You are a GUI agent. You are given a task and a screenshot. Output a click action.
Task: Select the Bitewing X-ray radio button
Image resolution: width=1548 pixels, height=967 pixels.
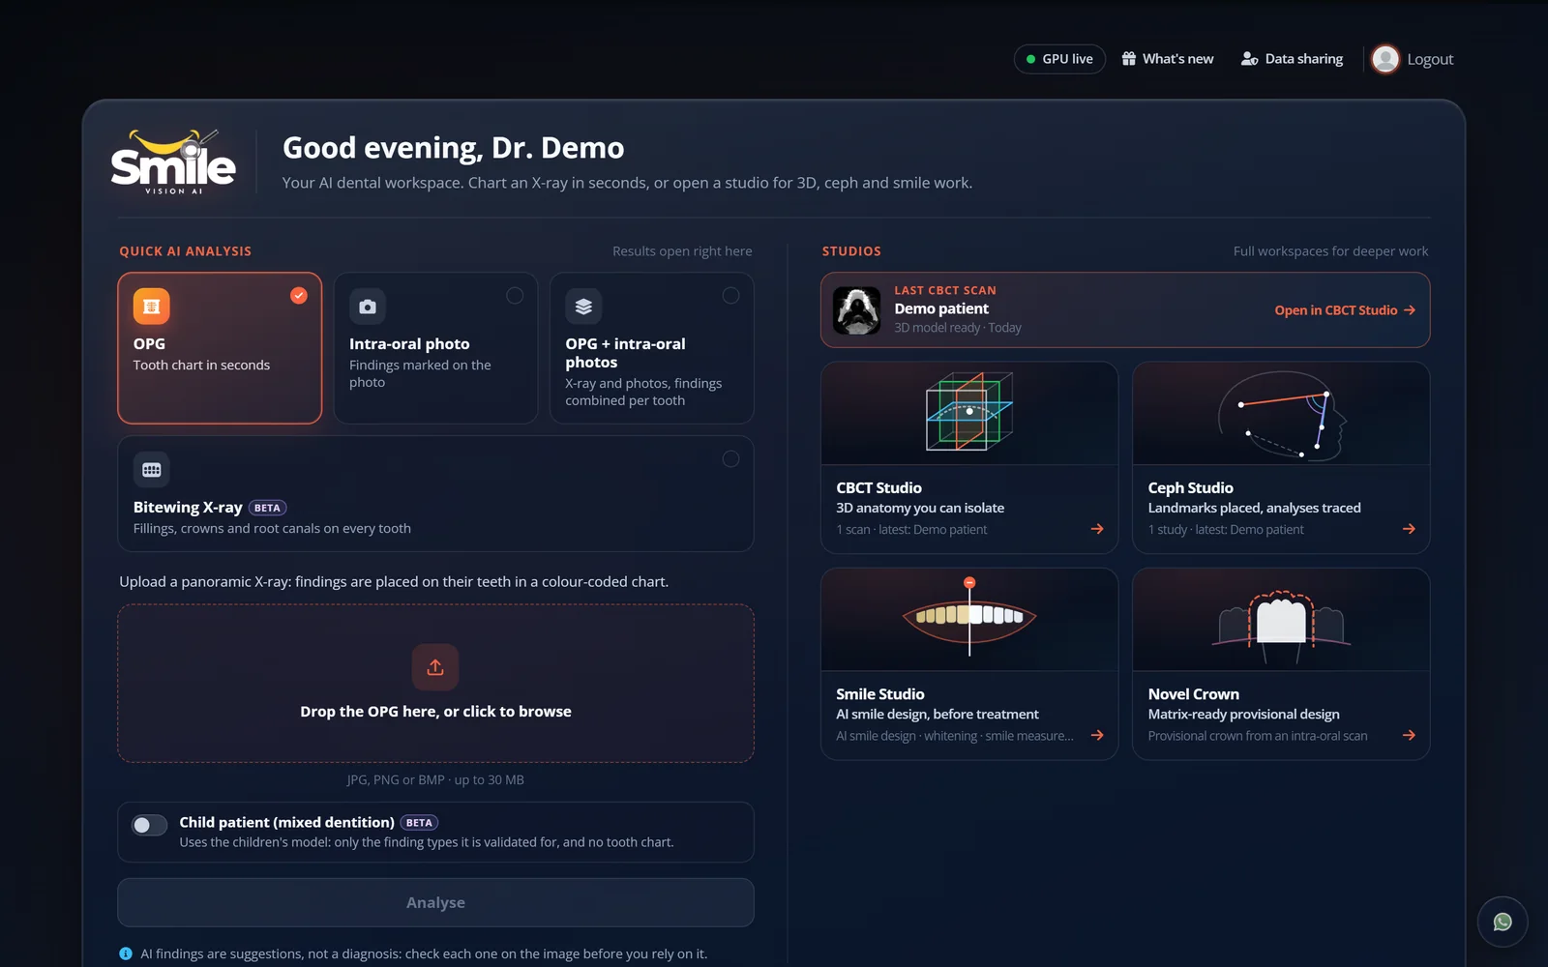tap(730, 459)
